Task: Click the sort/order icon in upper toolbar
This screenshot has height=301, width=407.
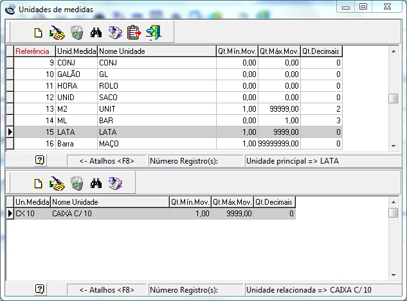Action: [x=115, y=33]
